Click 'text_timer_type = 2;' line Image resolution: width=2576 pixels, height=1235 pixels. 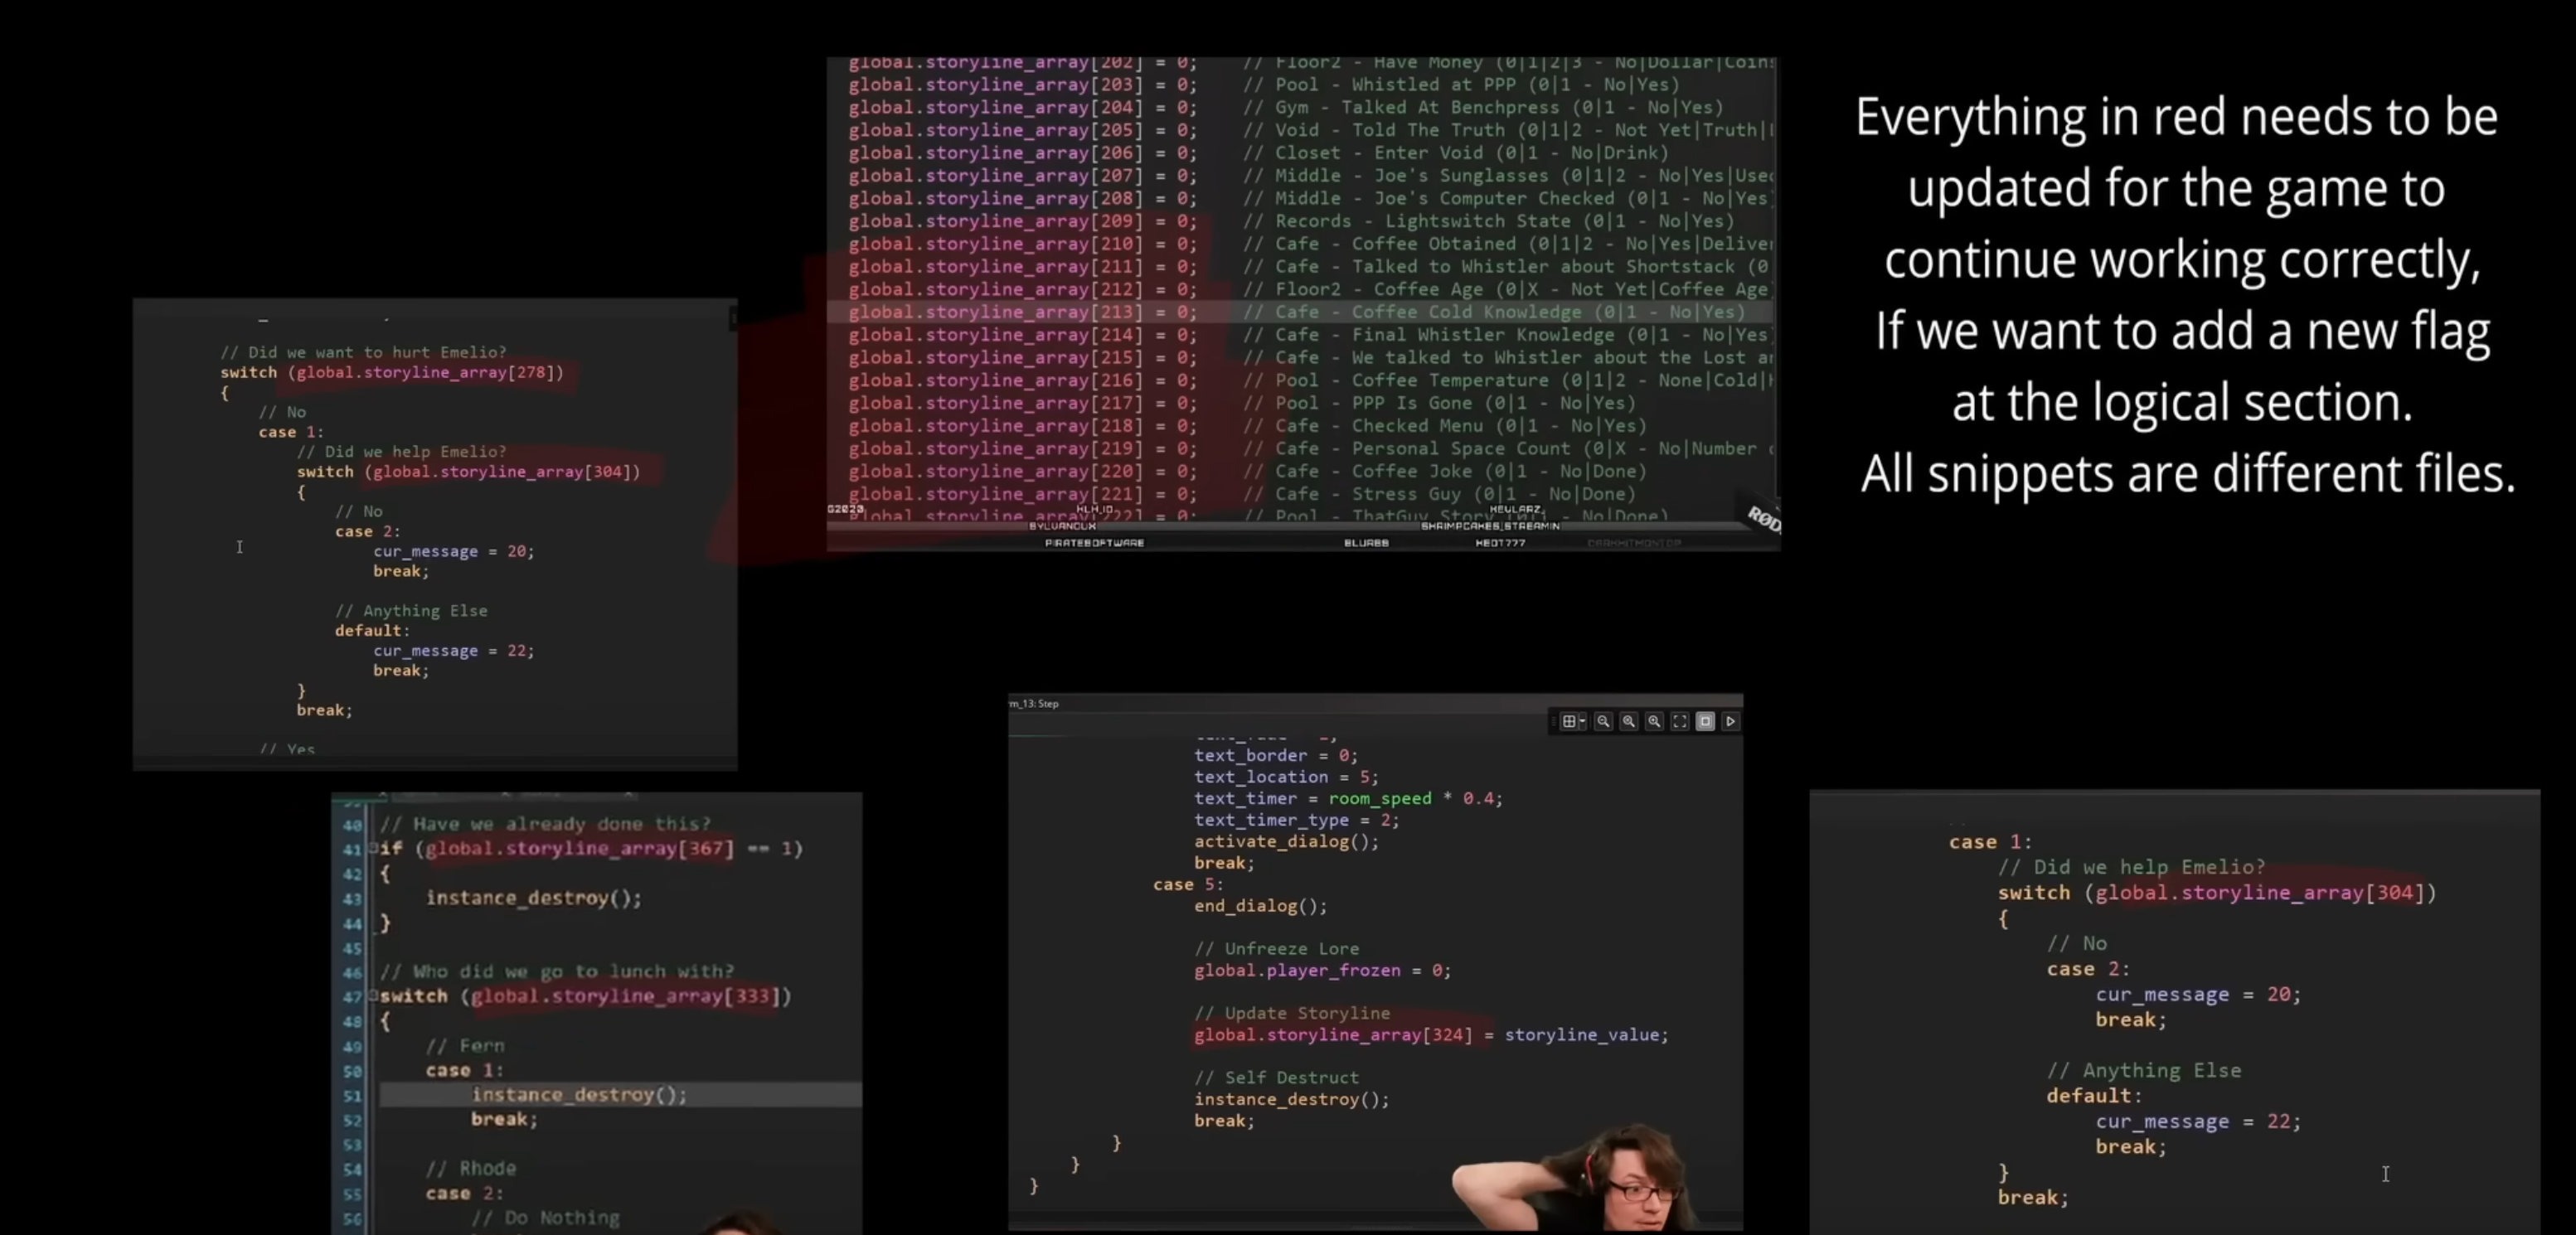(x=1297, y=820)
